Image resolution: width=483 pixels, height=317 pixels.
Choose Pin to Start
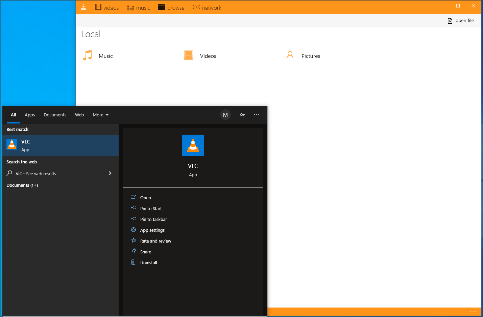pos(151,208)
